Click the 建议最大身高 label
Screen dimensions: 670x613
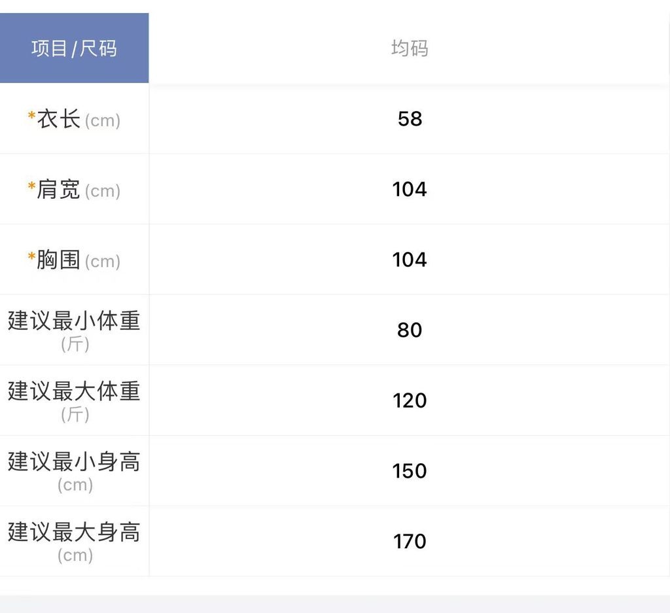(x=74, y=533)
